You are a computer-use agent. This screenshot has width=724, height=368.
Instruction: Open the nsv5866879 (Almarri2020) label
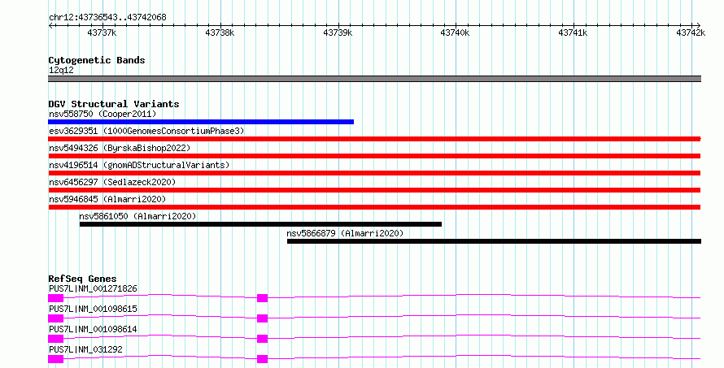345,233
